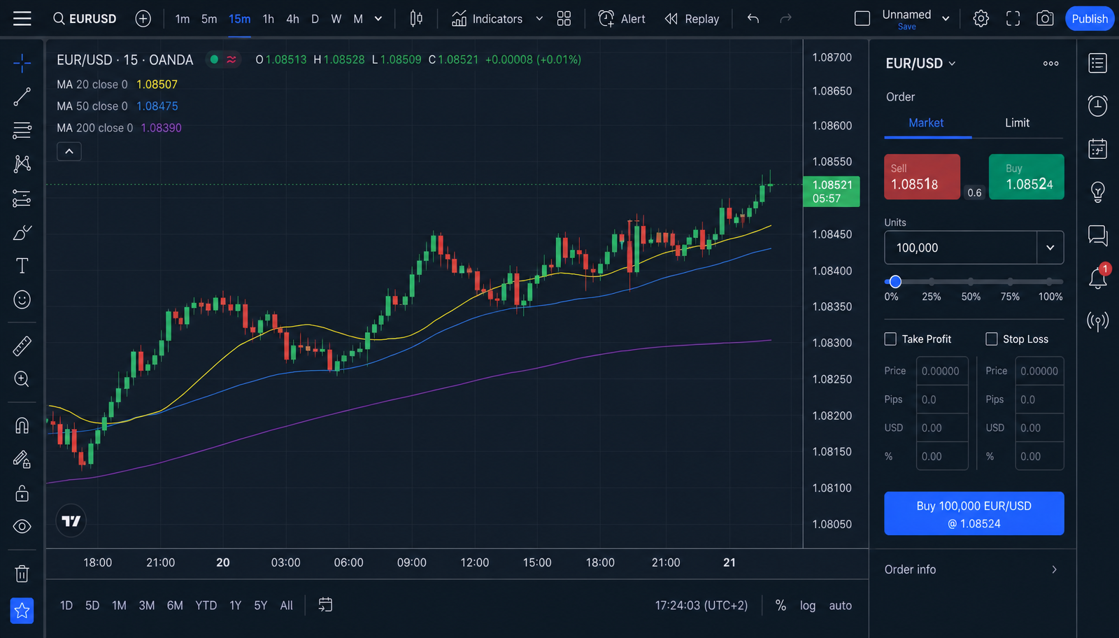Click the layout square icon beside Unnamed
This screenshot has width=1119, height=638.
[x=862, y=19]
